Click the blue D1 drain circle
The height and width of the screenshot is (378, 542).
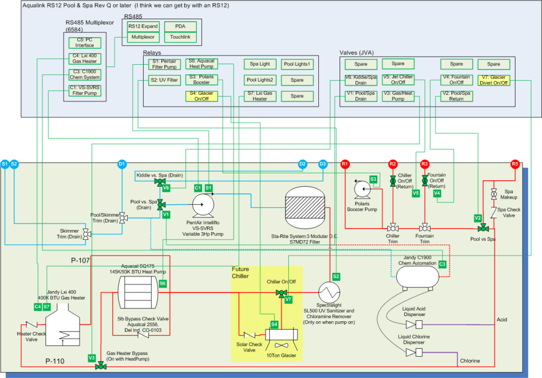[x=122, y=164]
